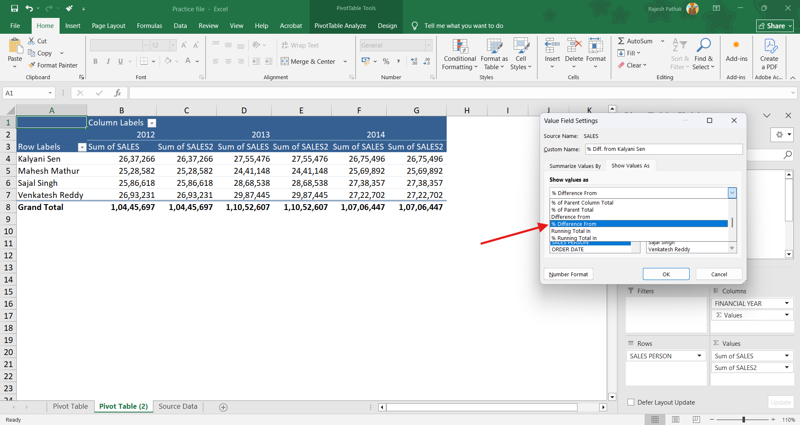Click the Save icon in title bar

tap(15, 8)
